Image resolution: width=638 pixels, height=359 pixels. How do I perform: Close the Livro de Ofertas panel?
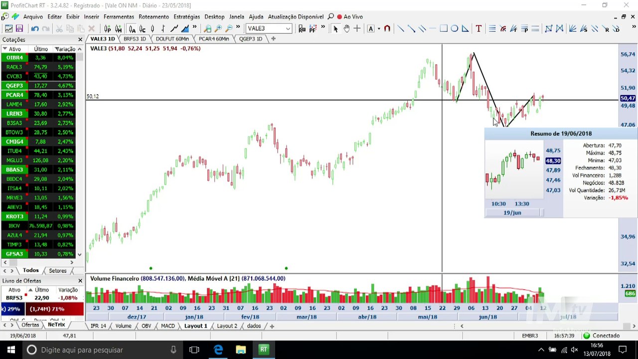pos(80,281)
